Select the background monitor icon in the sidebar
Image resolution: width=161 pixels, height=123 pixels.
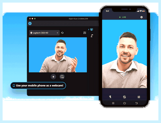(91, 30)
